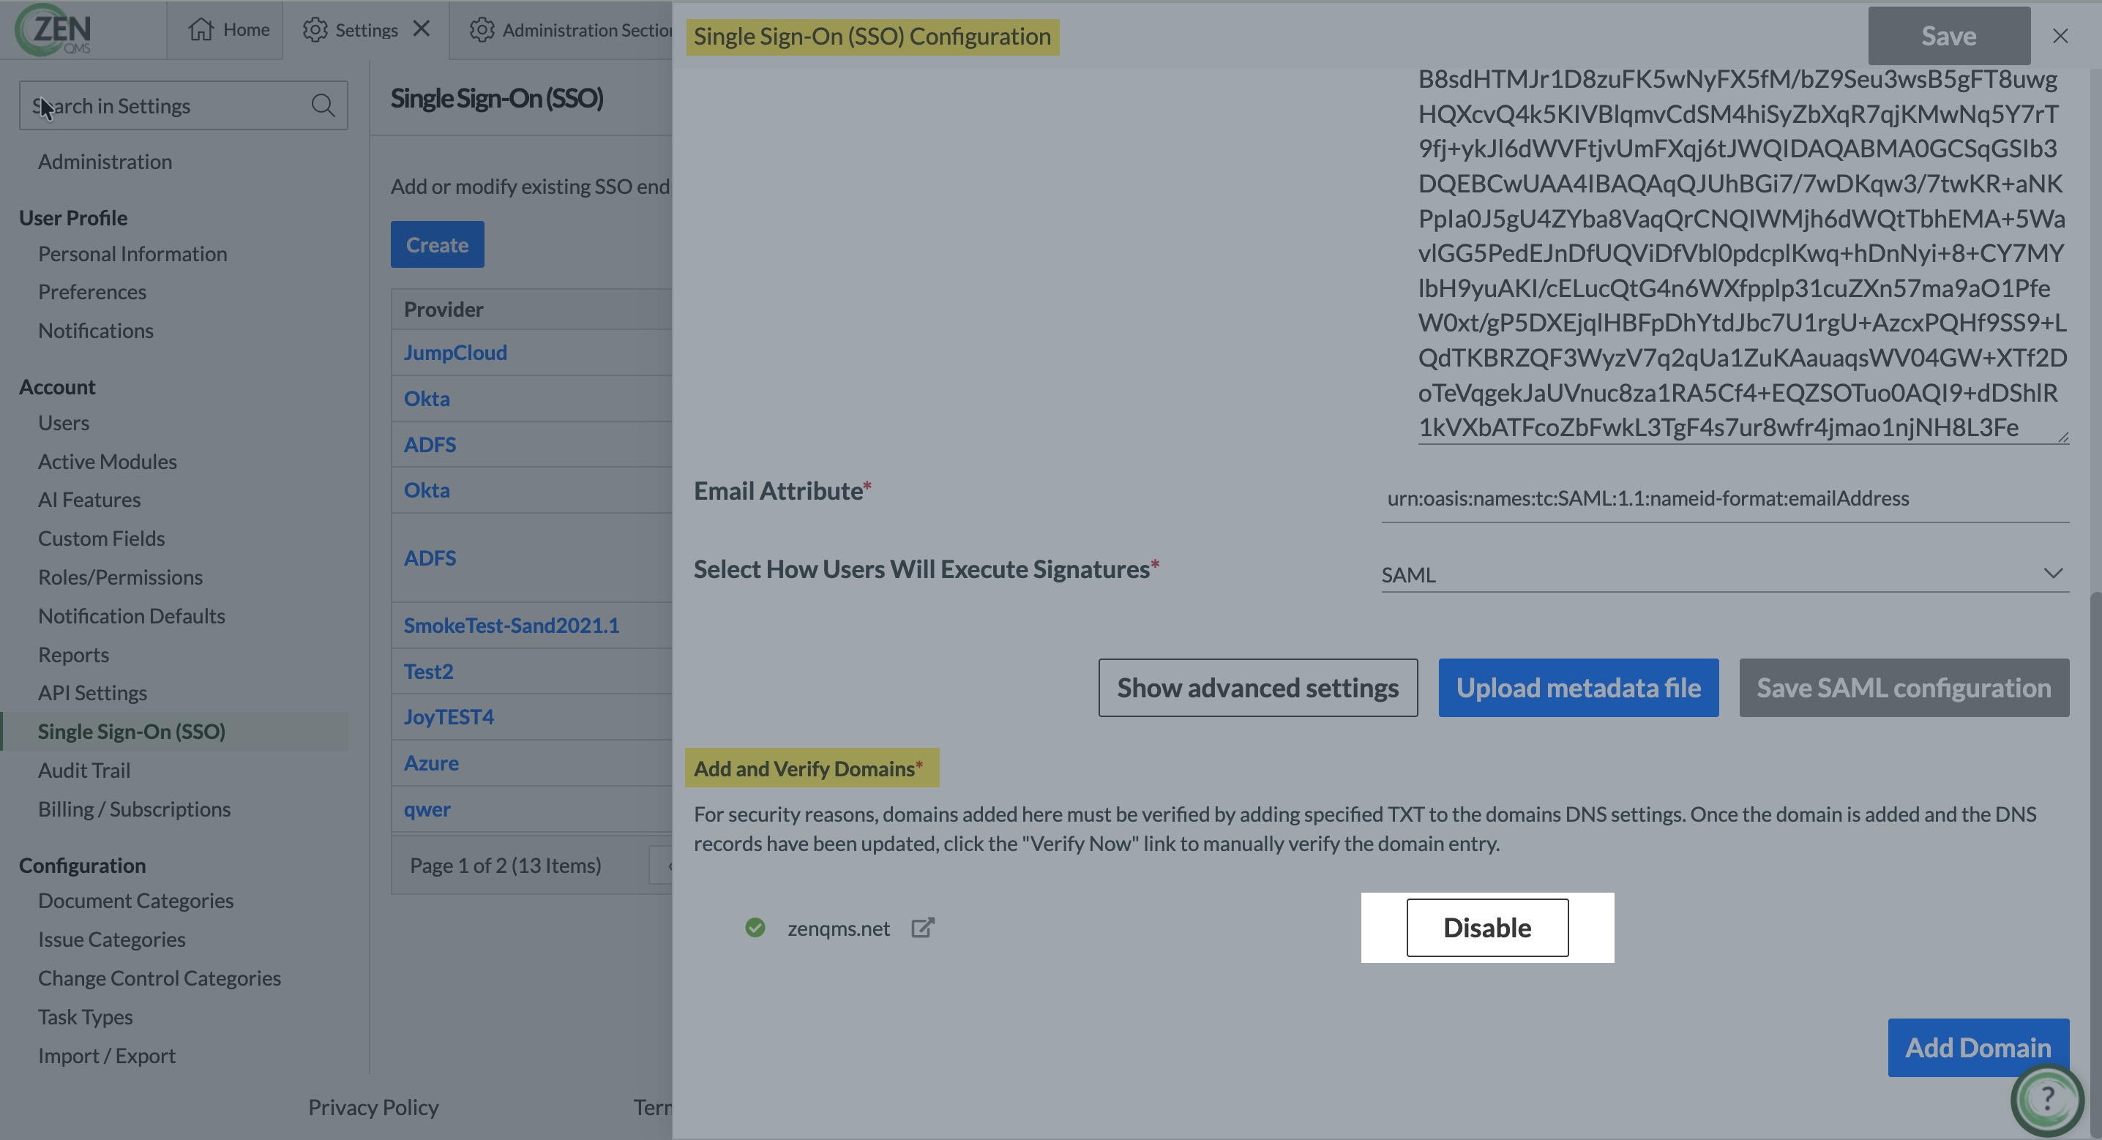Click the Settings tab gear icon
2102x1140 pixels.
pos(315,29)
